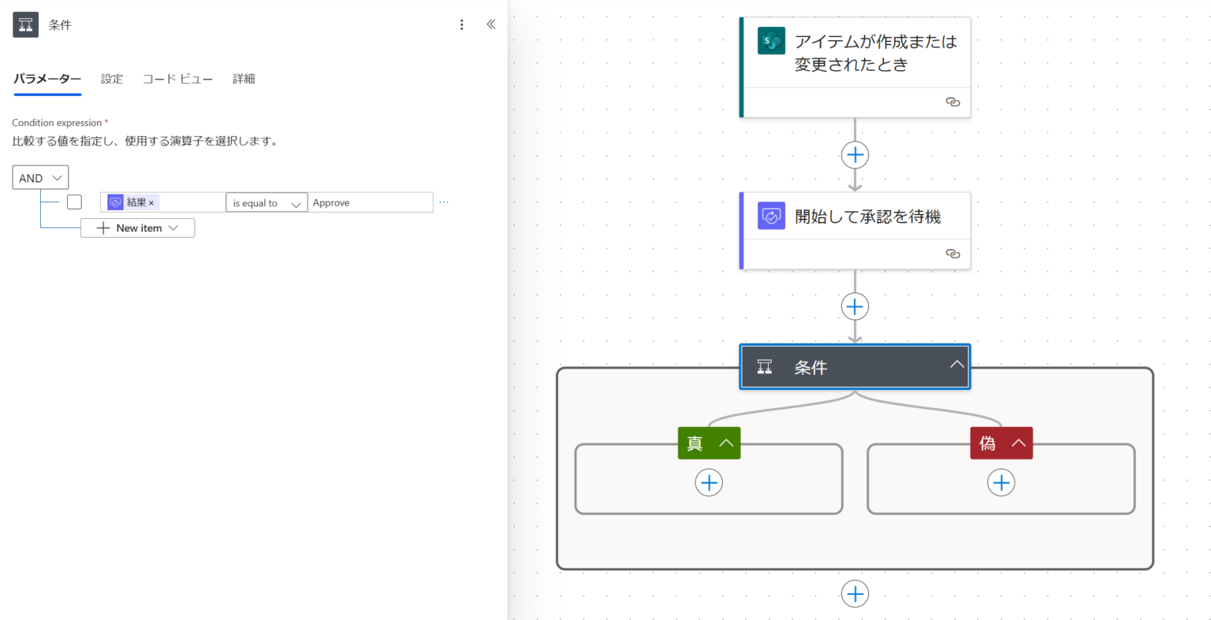The height and width of the screenshot is (620, 1211).
Task: Click the approval action icon on the flow card
Action: point(770,216)
